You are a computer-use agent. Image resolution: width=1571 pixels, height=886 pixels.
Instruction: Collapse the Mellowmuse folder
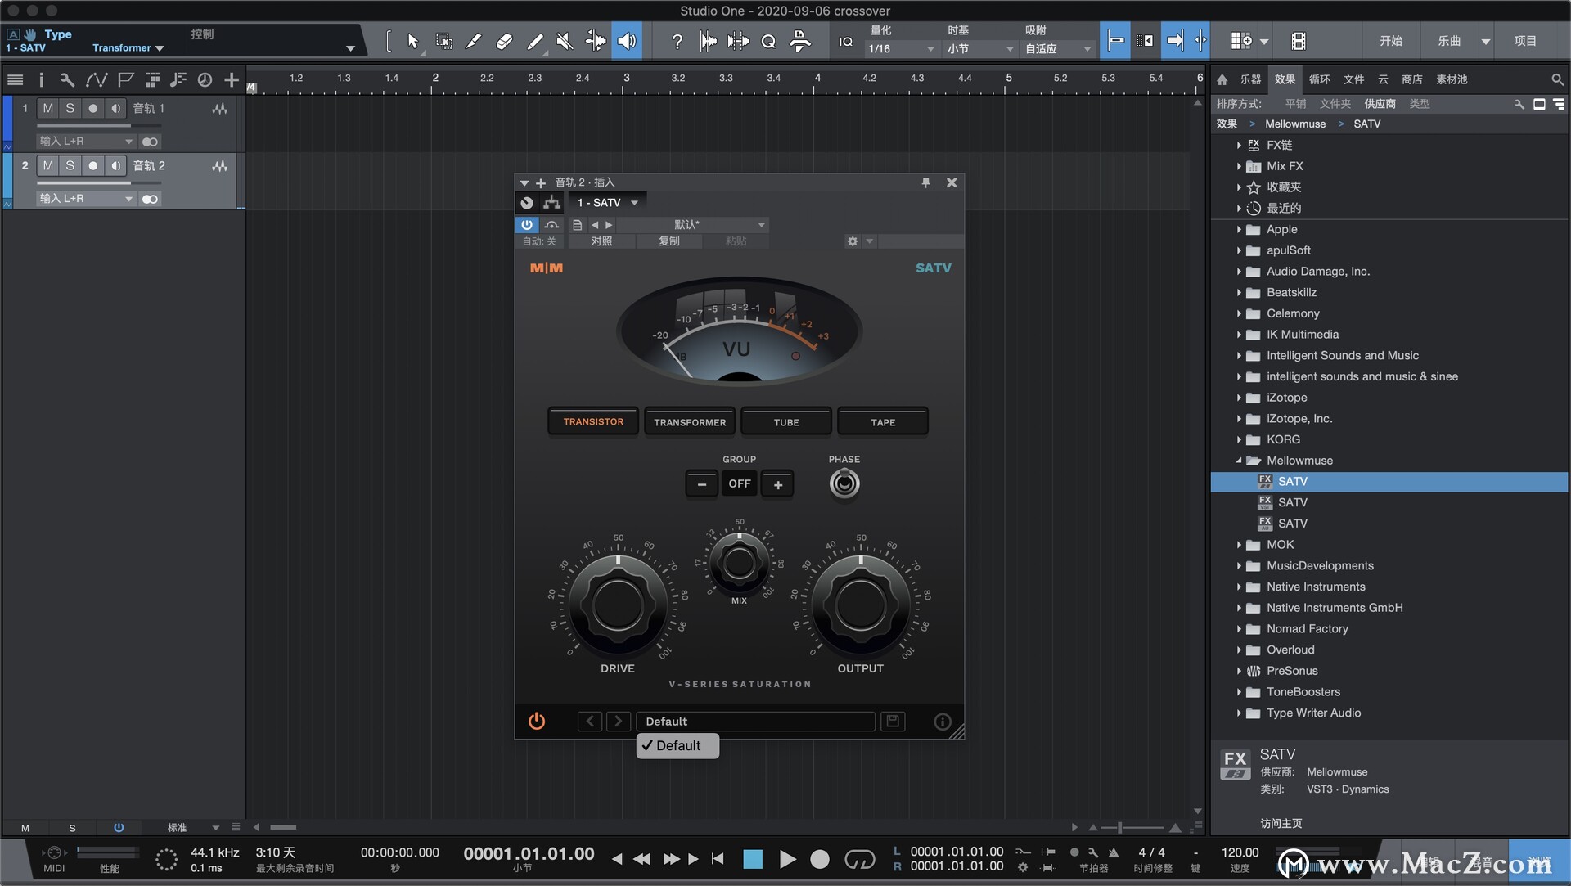(1239, 461)
